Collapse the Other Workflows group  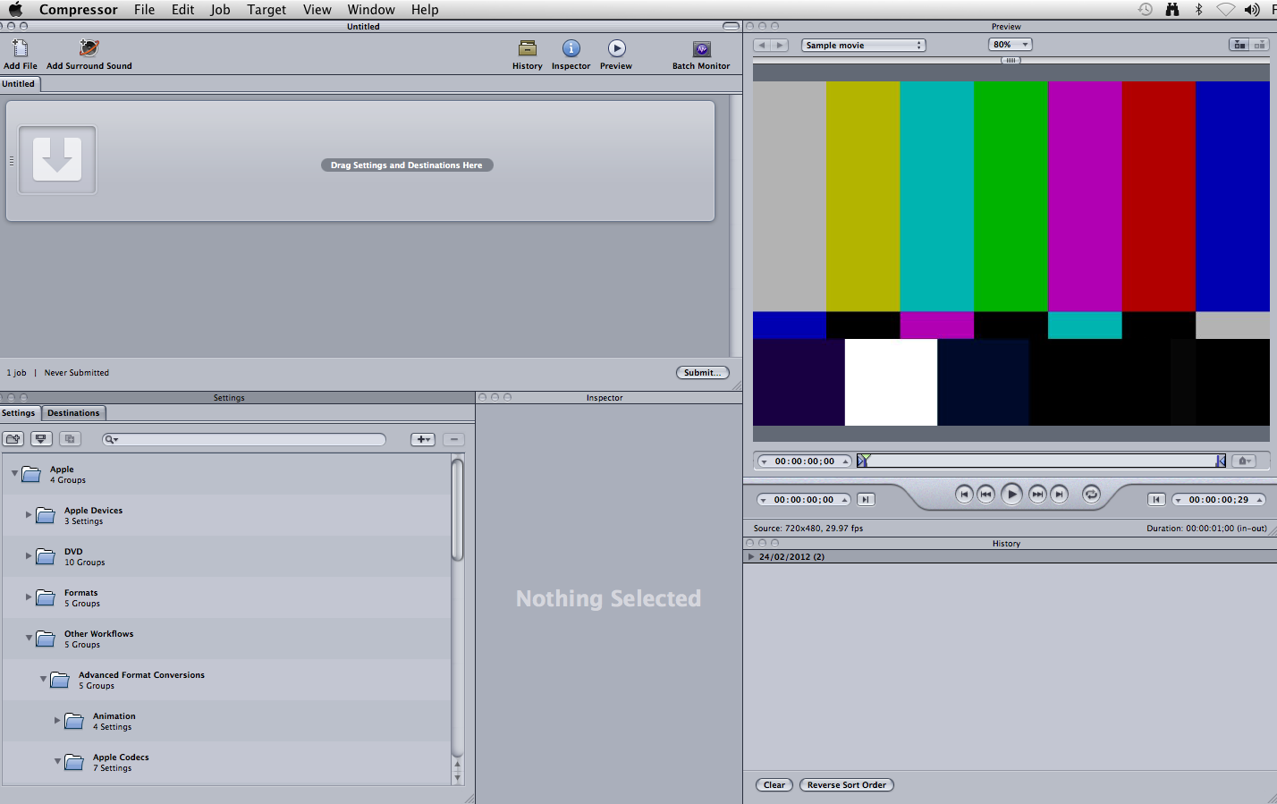(x=29, y=638)
